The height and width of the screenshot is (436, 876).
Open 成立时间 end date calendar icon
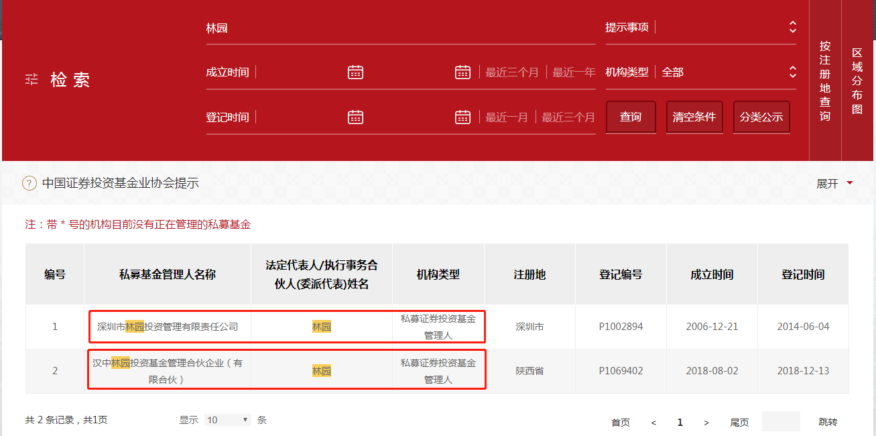tap(462, 72)
